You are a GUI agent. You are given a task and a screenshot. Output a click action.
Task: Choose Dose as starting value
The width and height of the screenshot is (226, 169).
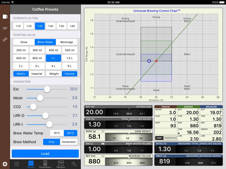tap(24, 42)
